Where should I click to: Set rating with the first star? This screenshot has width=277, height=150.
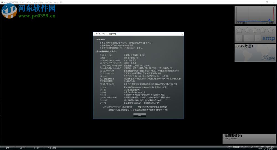[x=239, y=30]
